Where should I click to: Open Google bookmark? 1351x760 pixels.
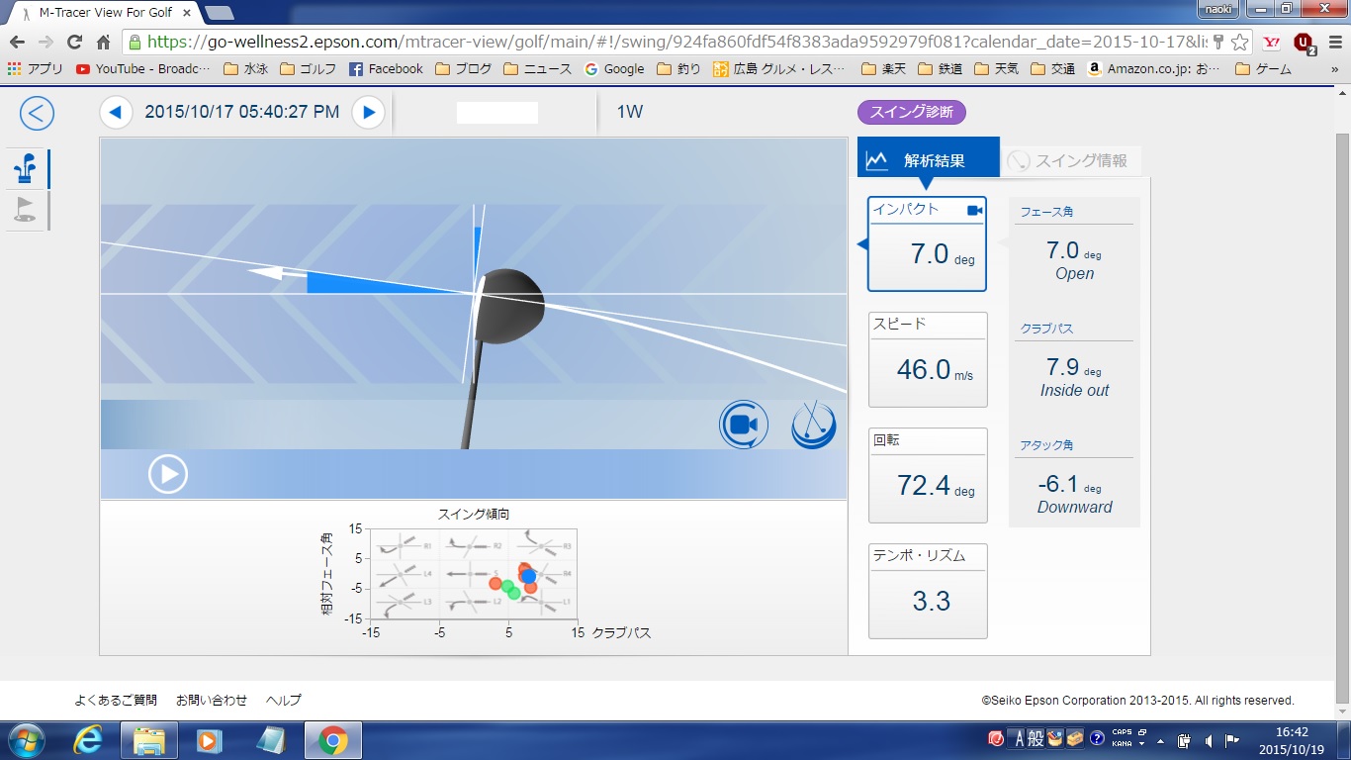[x=614, y=69]
